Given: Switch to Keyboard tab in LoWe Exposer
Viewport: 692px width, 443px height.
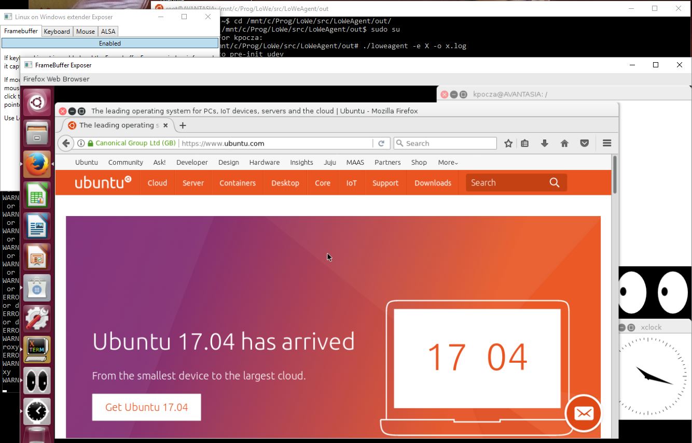Looking at the screenshot, I should (x=57, y=32).
